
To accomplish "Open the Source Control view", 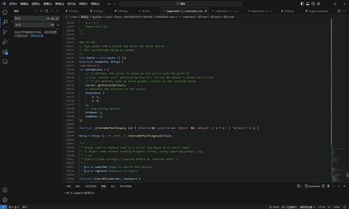I will coord(5,32).
